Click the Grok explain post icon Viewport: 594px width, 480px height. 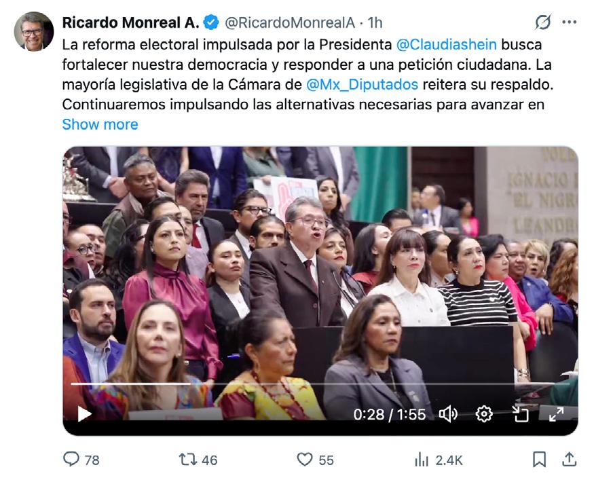pos(543,22)
